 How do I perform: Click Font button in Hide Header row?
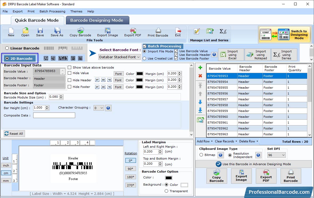point(118,80)
